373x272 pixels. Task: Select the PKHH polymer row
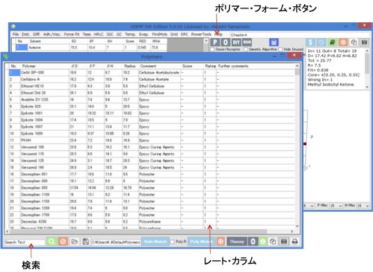pyautogui.click(x=152, y=140)
